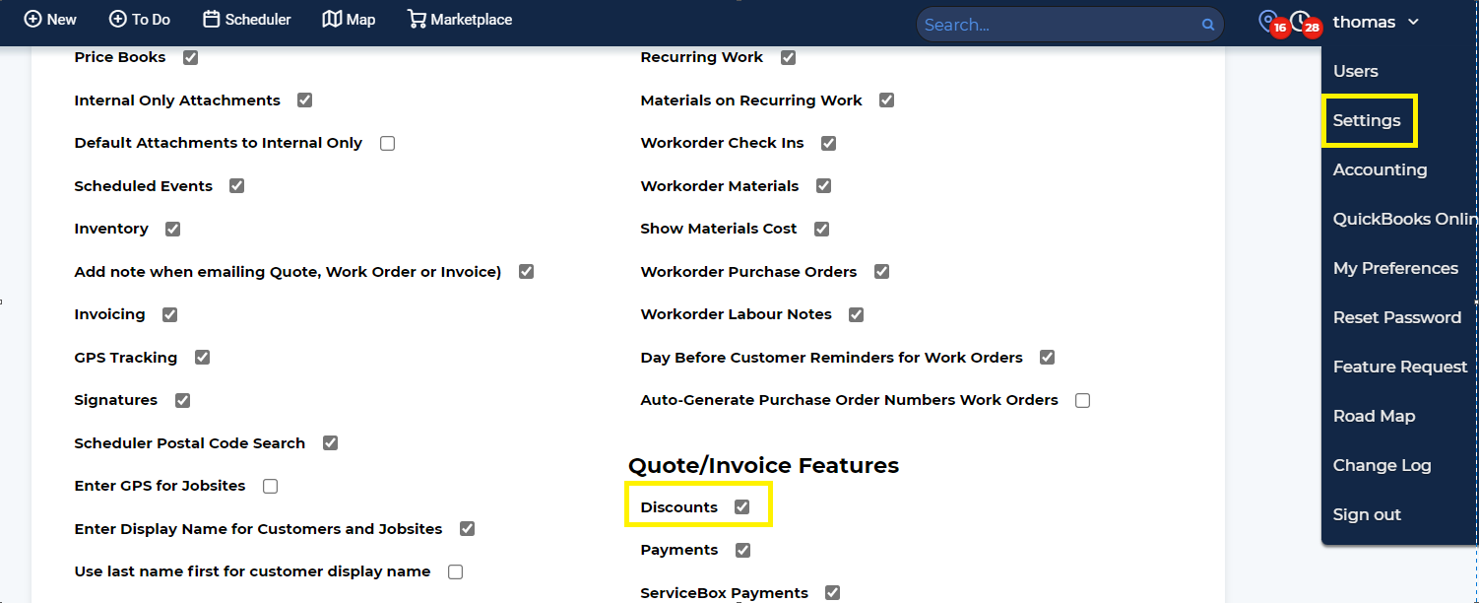Toggle Workorder Labour Notes checkbox
1479x603 pixels.
click(x=856, y=314)
